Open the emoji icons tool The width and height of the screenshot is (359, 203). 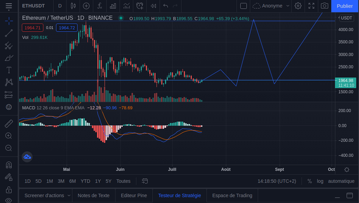pyautogui.click(x=9, y=107)
